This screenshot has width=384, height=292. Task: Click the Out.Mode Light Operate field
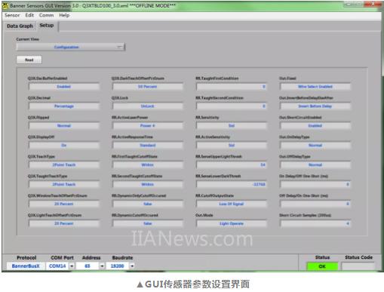231,223
